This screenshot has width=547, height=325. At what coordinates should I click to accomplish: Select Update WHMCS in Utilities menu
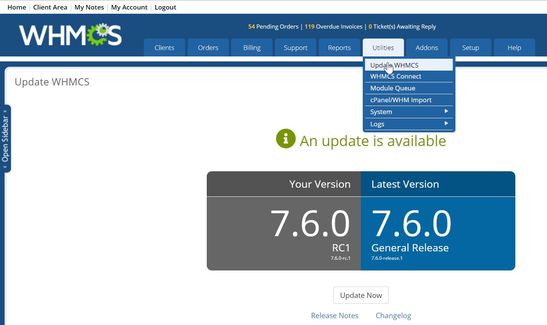pyautogui.click(x=409, y=65)
